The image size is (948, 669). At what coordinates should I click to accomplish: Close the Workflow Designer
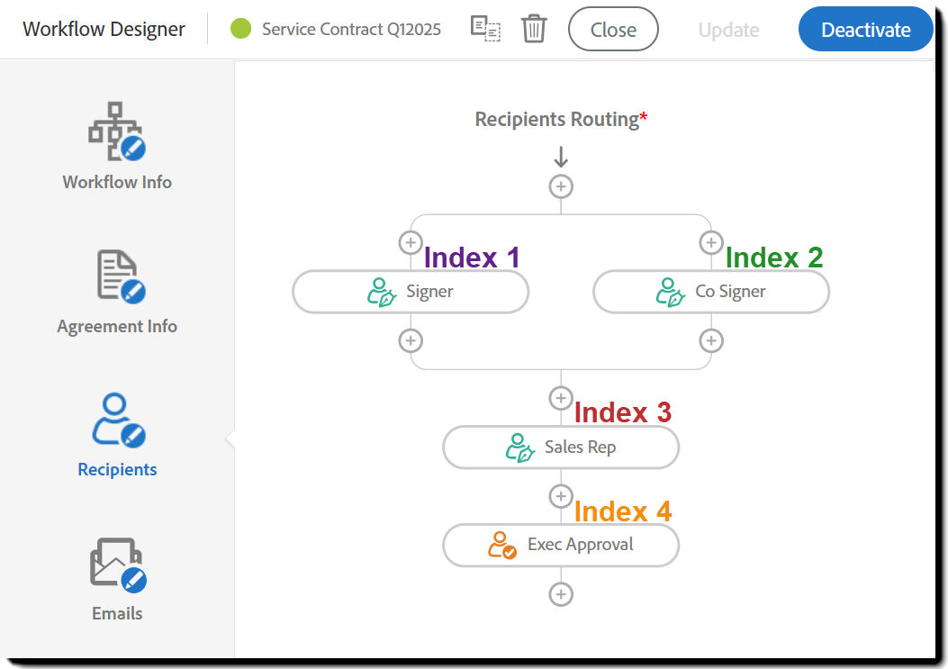[613, 29]
